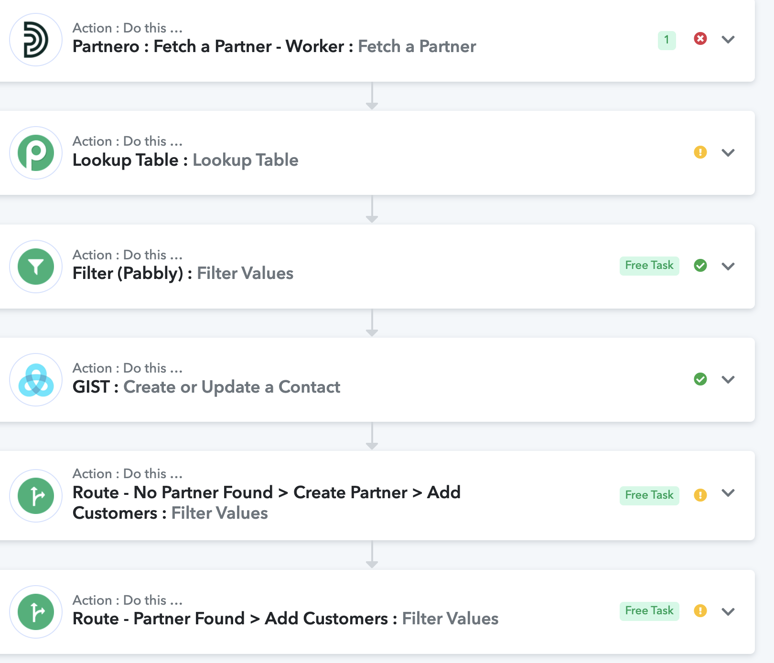The height and width of the screenshot is (663, 774).
Task: Expand the Lookup Table step chevron
Action: click(x=728, y=153)
